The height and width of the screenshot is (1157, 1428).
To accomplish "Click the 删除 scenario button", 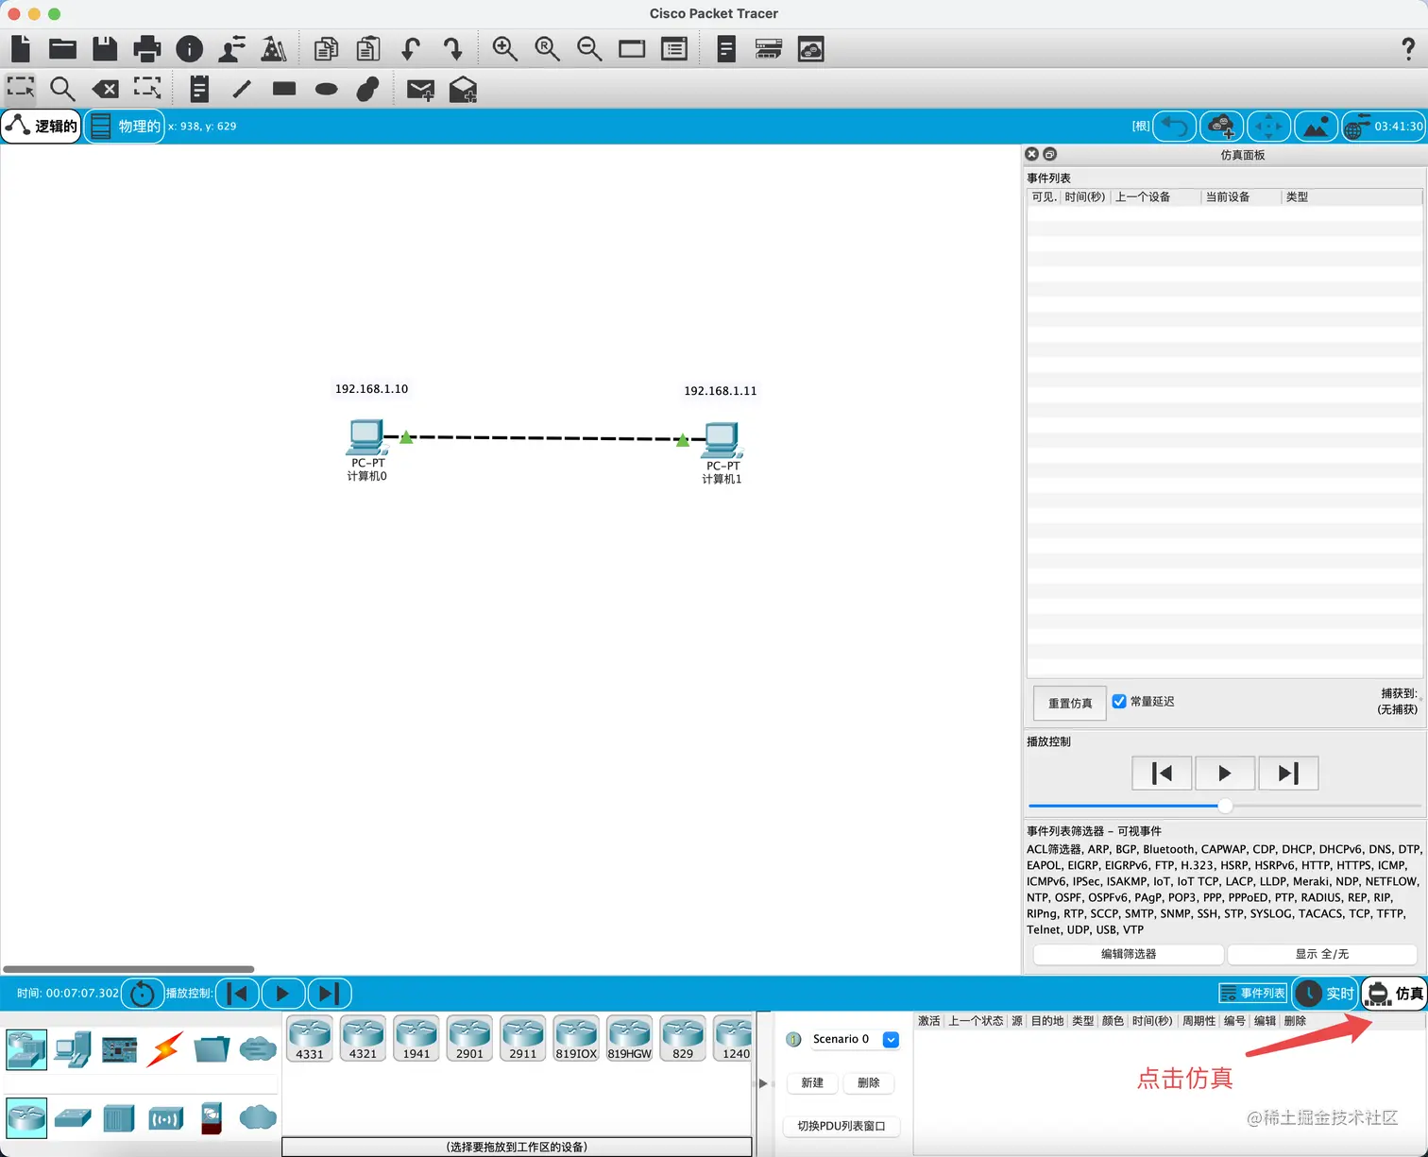I will coord(869,1083).
